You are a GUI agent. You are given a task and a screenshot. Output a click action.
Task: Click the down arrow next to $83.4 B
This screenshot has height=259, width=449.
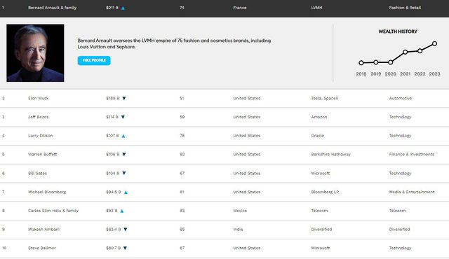tap(125, 230)
